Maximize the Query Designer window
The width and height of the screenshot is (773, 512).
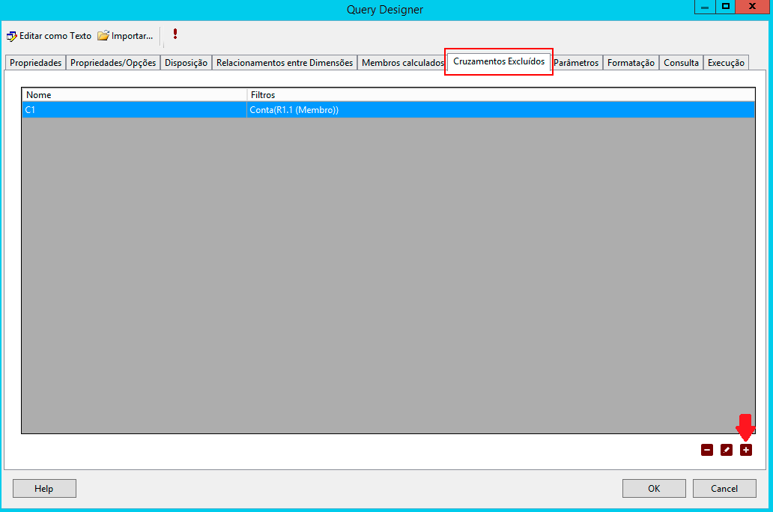(725, 7)
